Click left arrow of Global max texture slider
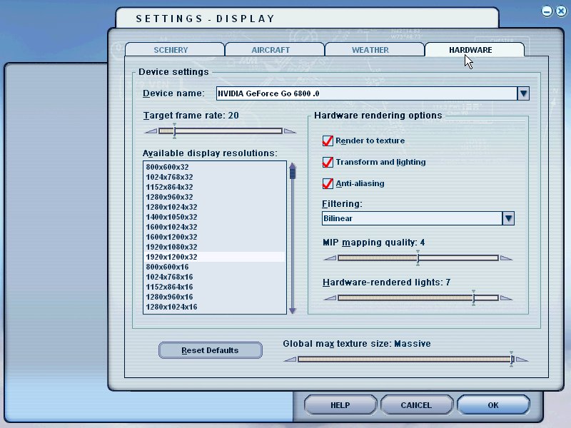This screenshot has height=428, width=571. click(289, 359)
